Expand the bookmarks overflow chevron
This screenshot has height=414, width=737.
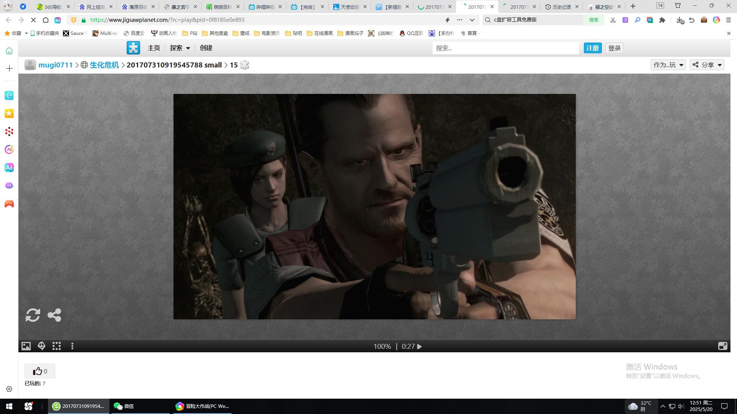[x=729, y=33]
